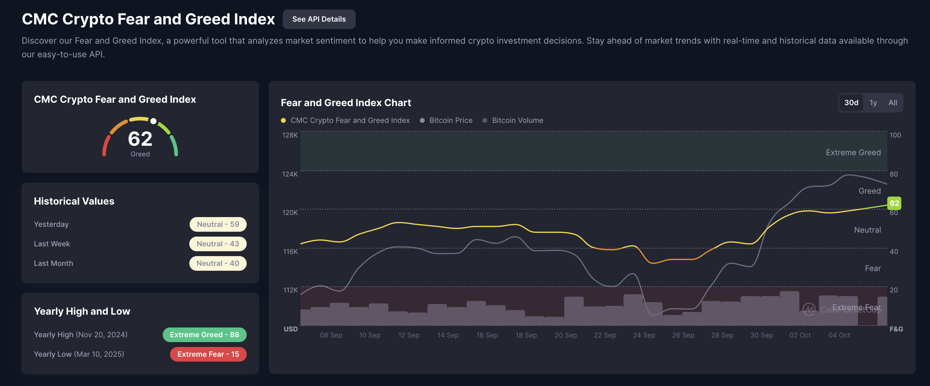Click the Bitcoin Price legend dot

tap(422, 120)
